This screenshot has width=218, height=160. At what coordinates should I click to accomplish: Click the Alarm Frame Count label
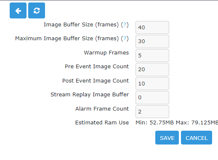point(102,108)
